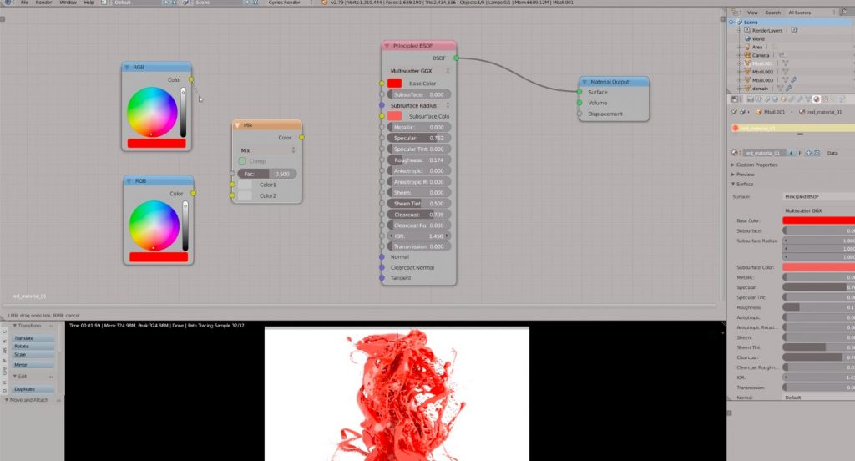Open the Mix blend type dropdown
This screenshot has width=855, height=461.
tap(267, 150)
